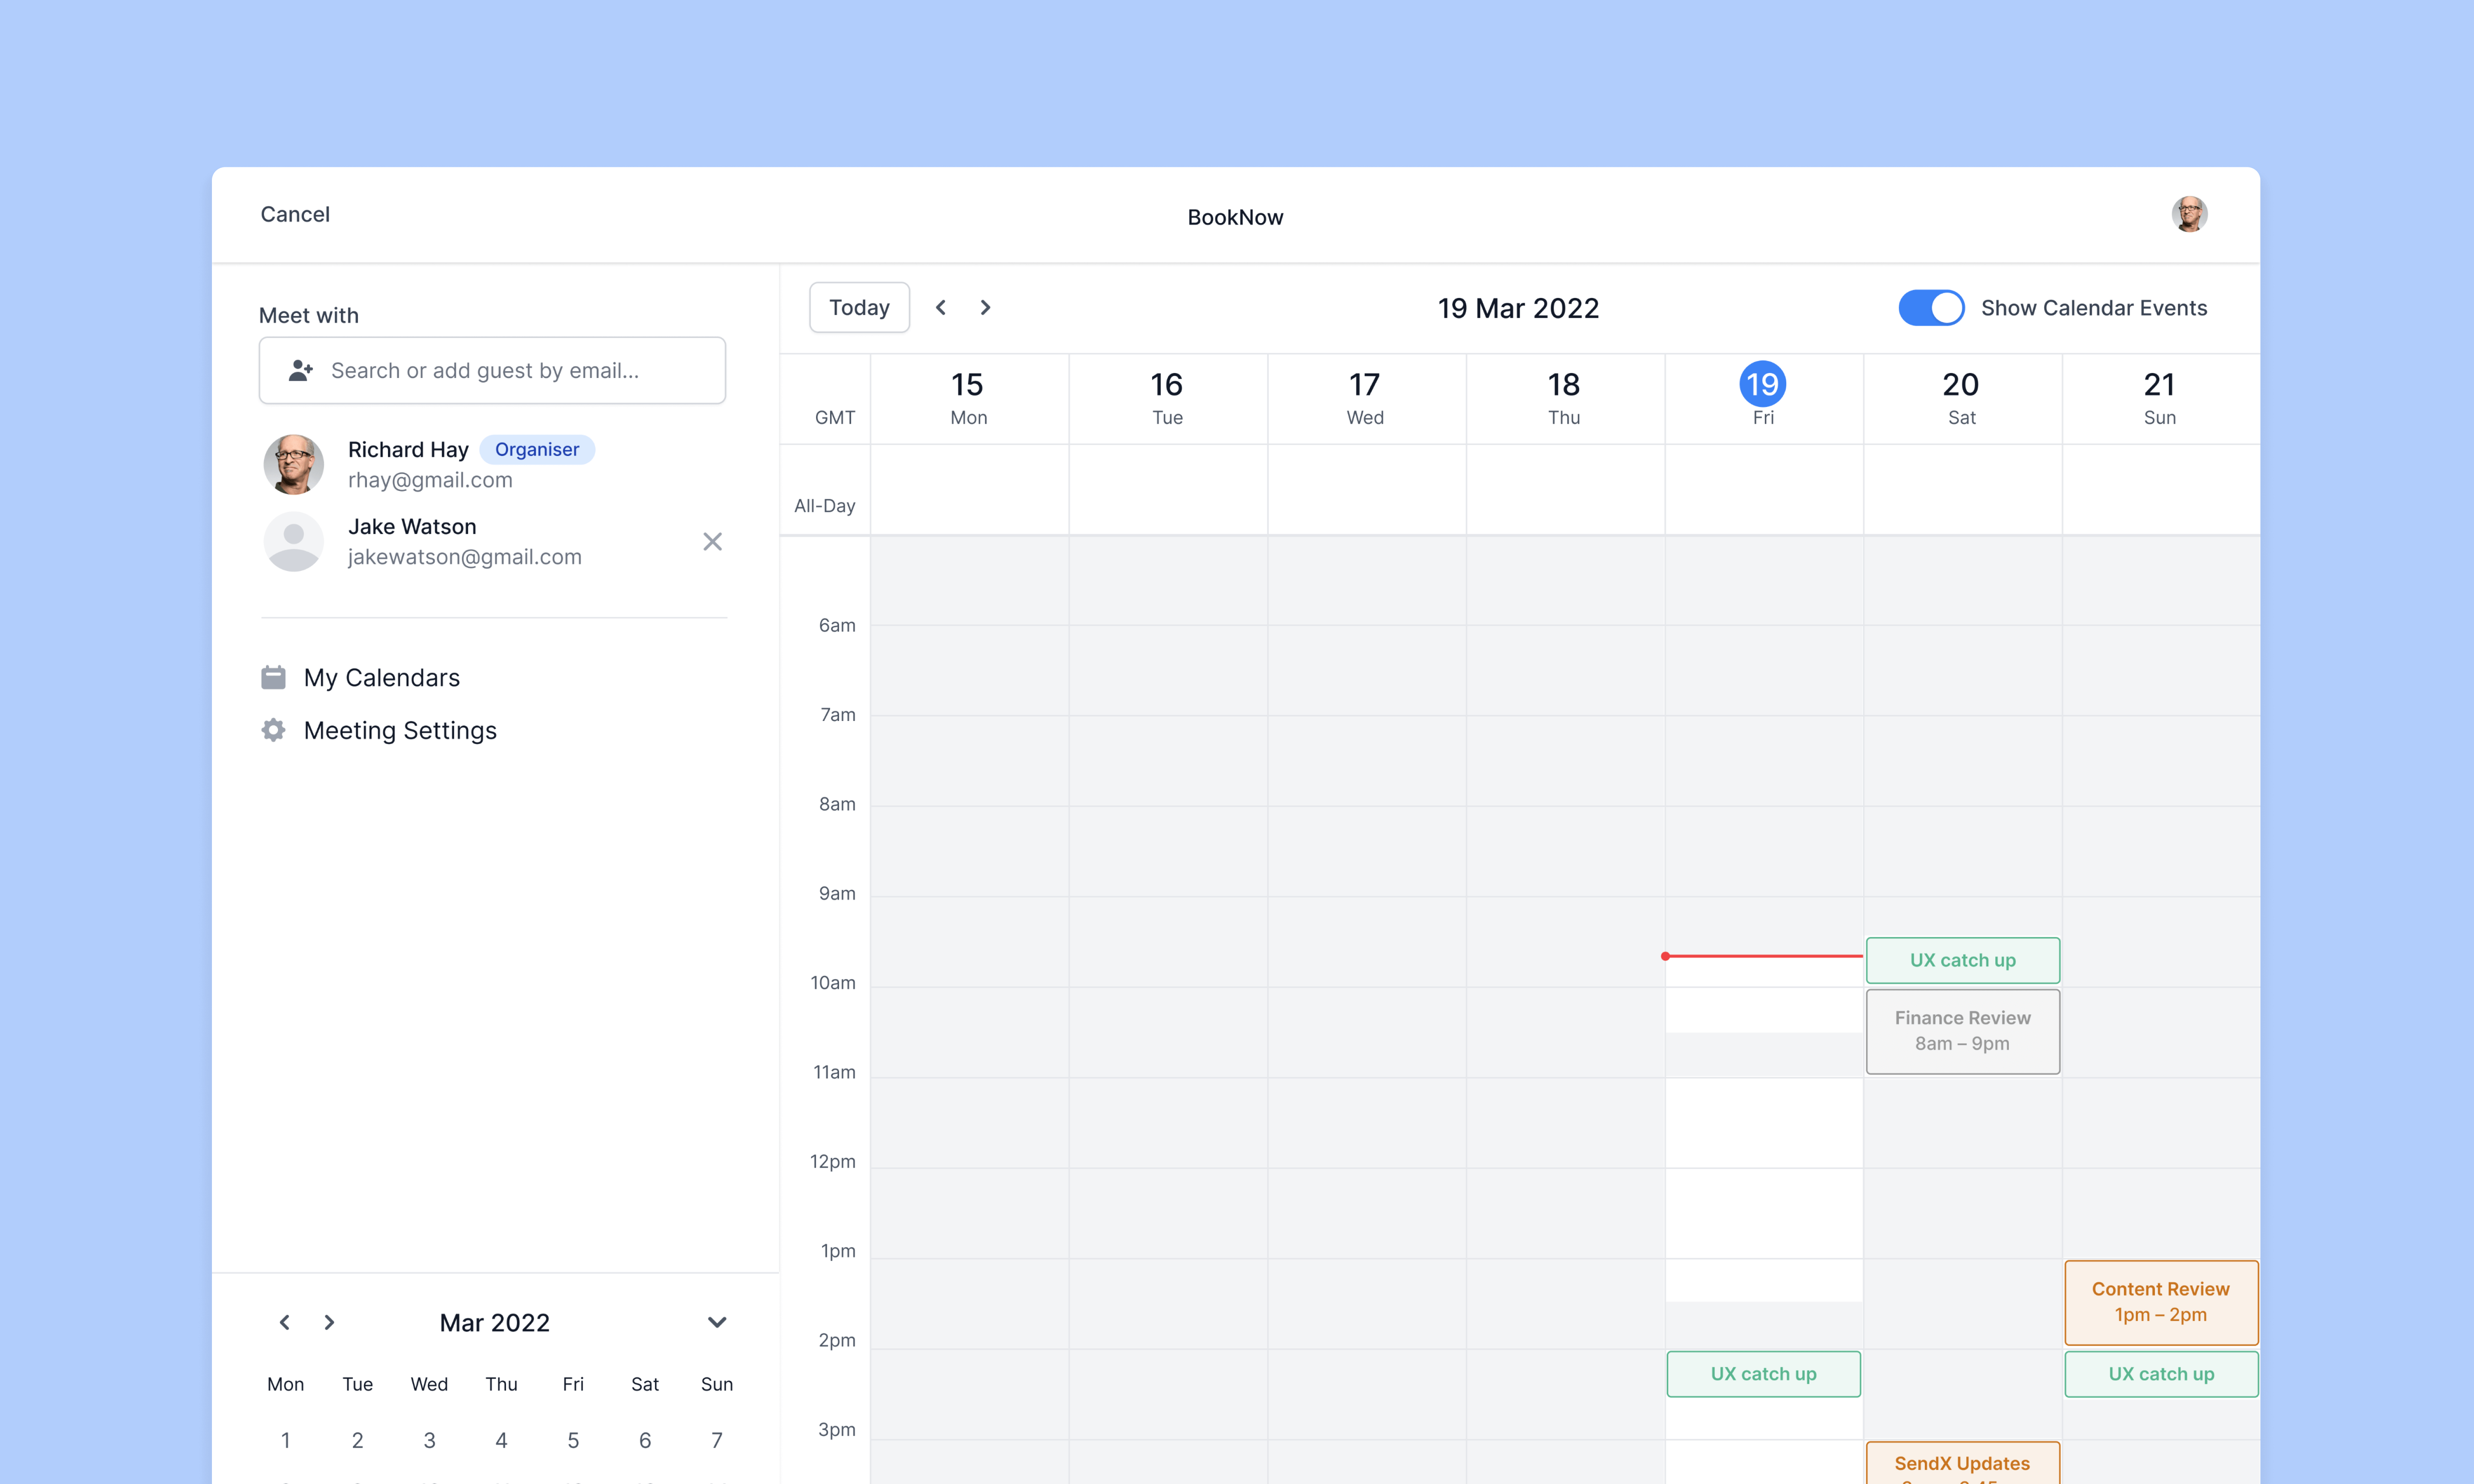Viewport: 2474px width, 1484px height.
Task: Go to next month in mini calendar
Action: pyautogui.click(x=329, y=1322)
